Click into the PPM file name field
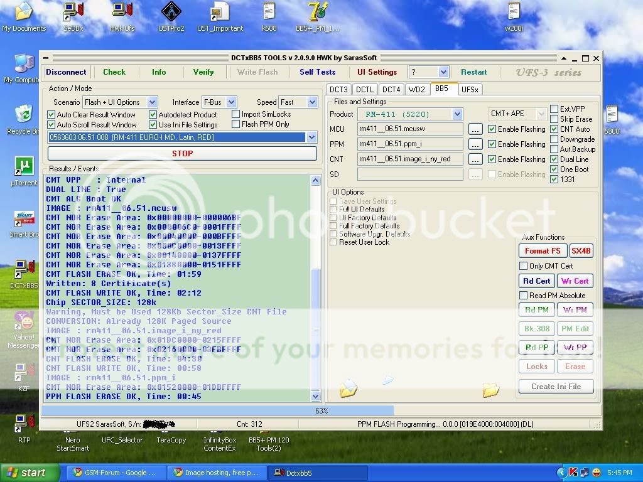This screenshot has height=482, width=643. coord(410,144)
